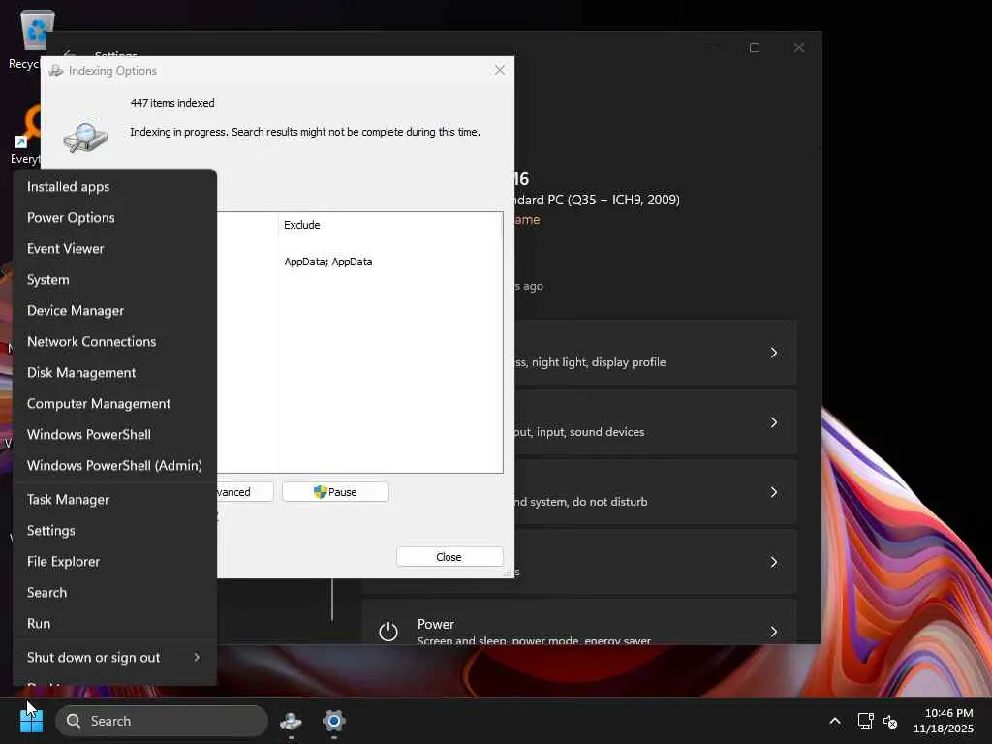Image resolution: width=992 pixels, height=744 pixels.
Task: Open Network Connections menu entry
Action: 114,342
